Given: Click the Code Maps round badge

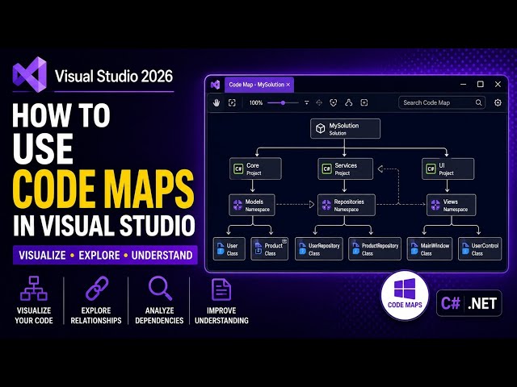Looking at the screenshot, I should 405,295.
